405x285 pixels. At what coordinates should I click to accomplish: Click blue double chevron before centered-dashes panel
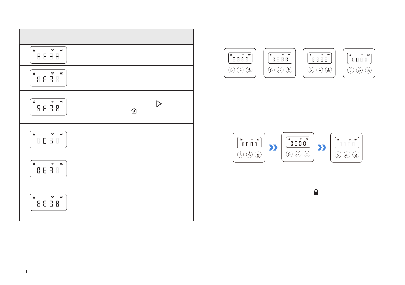click(322, 148)
